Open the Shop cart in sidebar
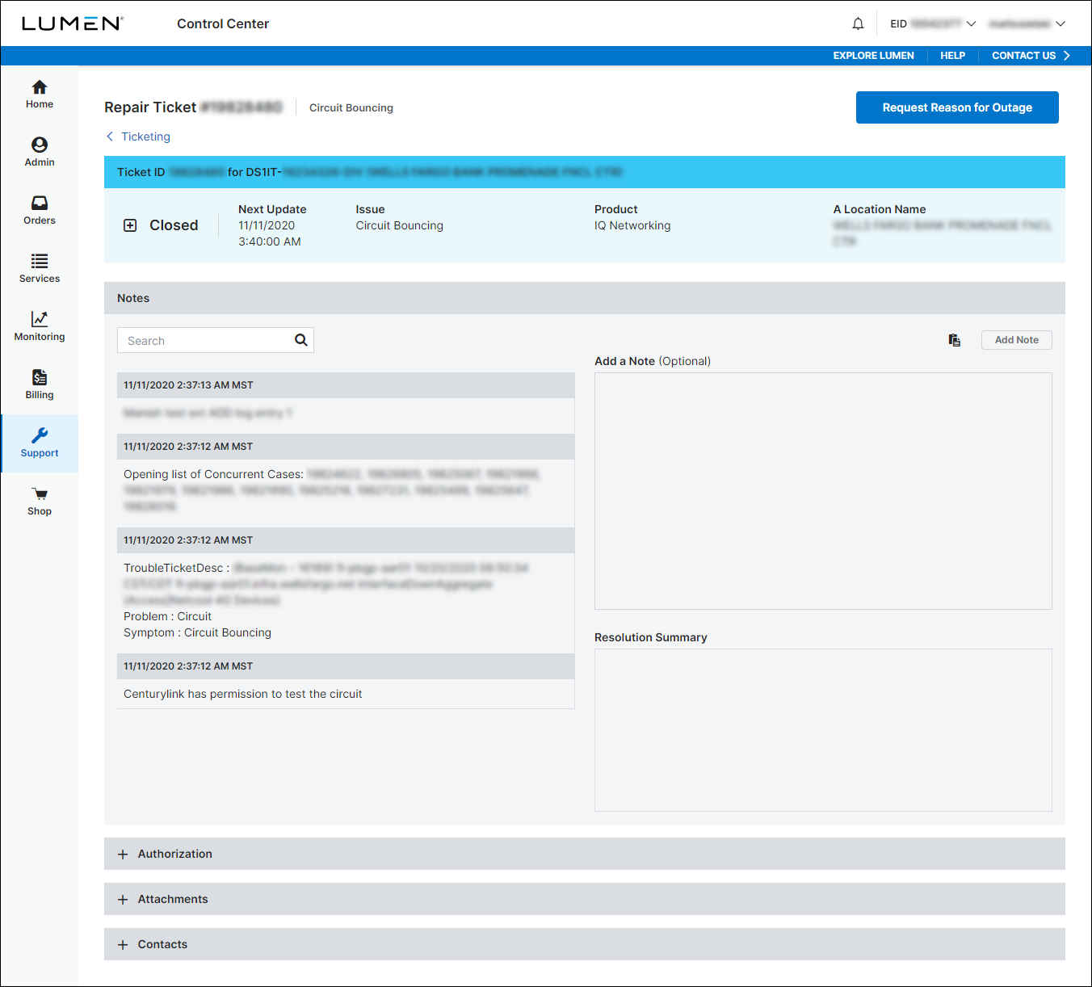 [39, 502]
